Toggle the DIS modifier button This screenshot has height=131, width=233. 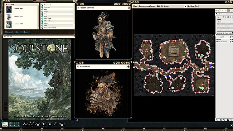click(10, 126)
